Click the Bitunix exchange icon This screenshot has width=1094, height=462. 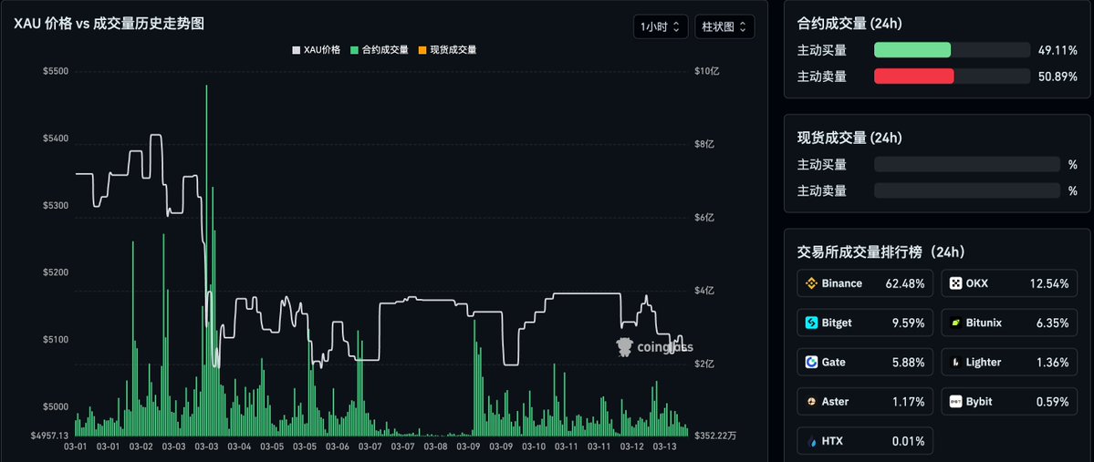(955, 323)
